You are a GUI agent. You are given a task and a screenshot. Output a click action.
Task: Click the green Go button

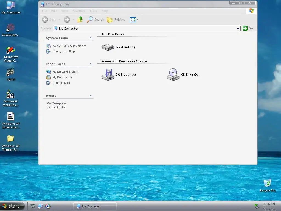[x=248, y=28]
